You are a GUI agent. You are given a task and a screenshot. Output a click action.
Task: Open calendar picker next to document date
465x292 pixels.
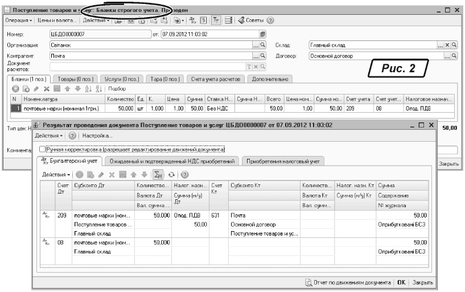(x=262, y=34)
